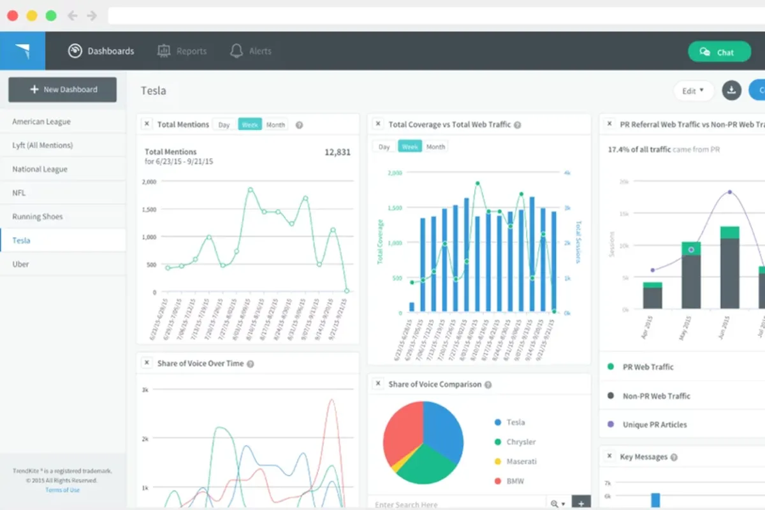The image size is (765, 510).
Task: Remove the Key Messages widget
Action: coord(610,456)
